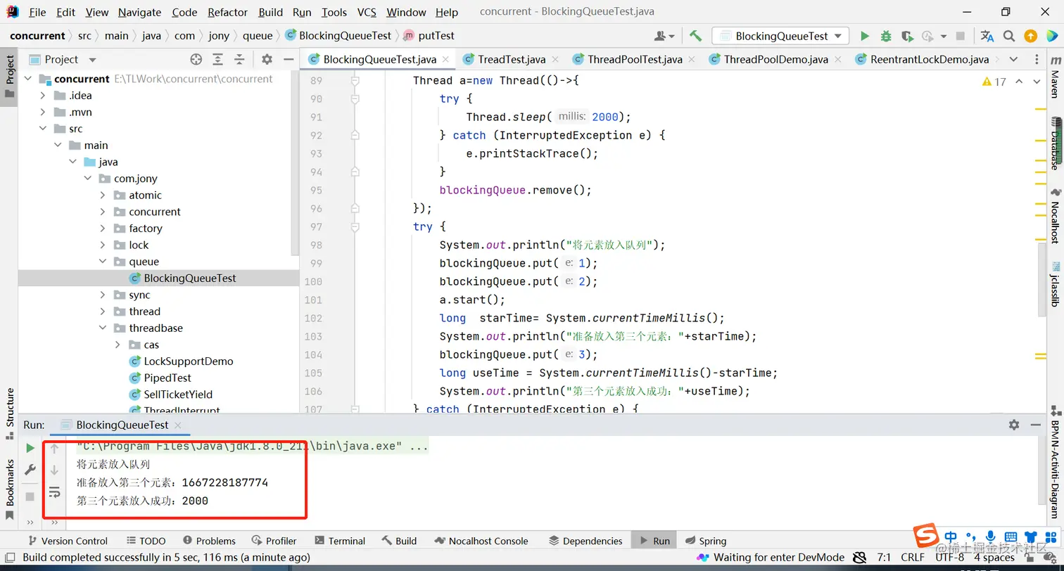Open the File menu
This screenshot has width=1064, height=571.
coord(37,12)
